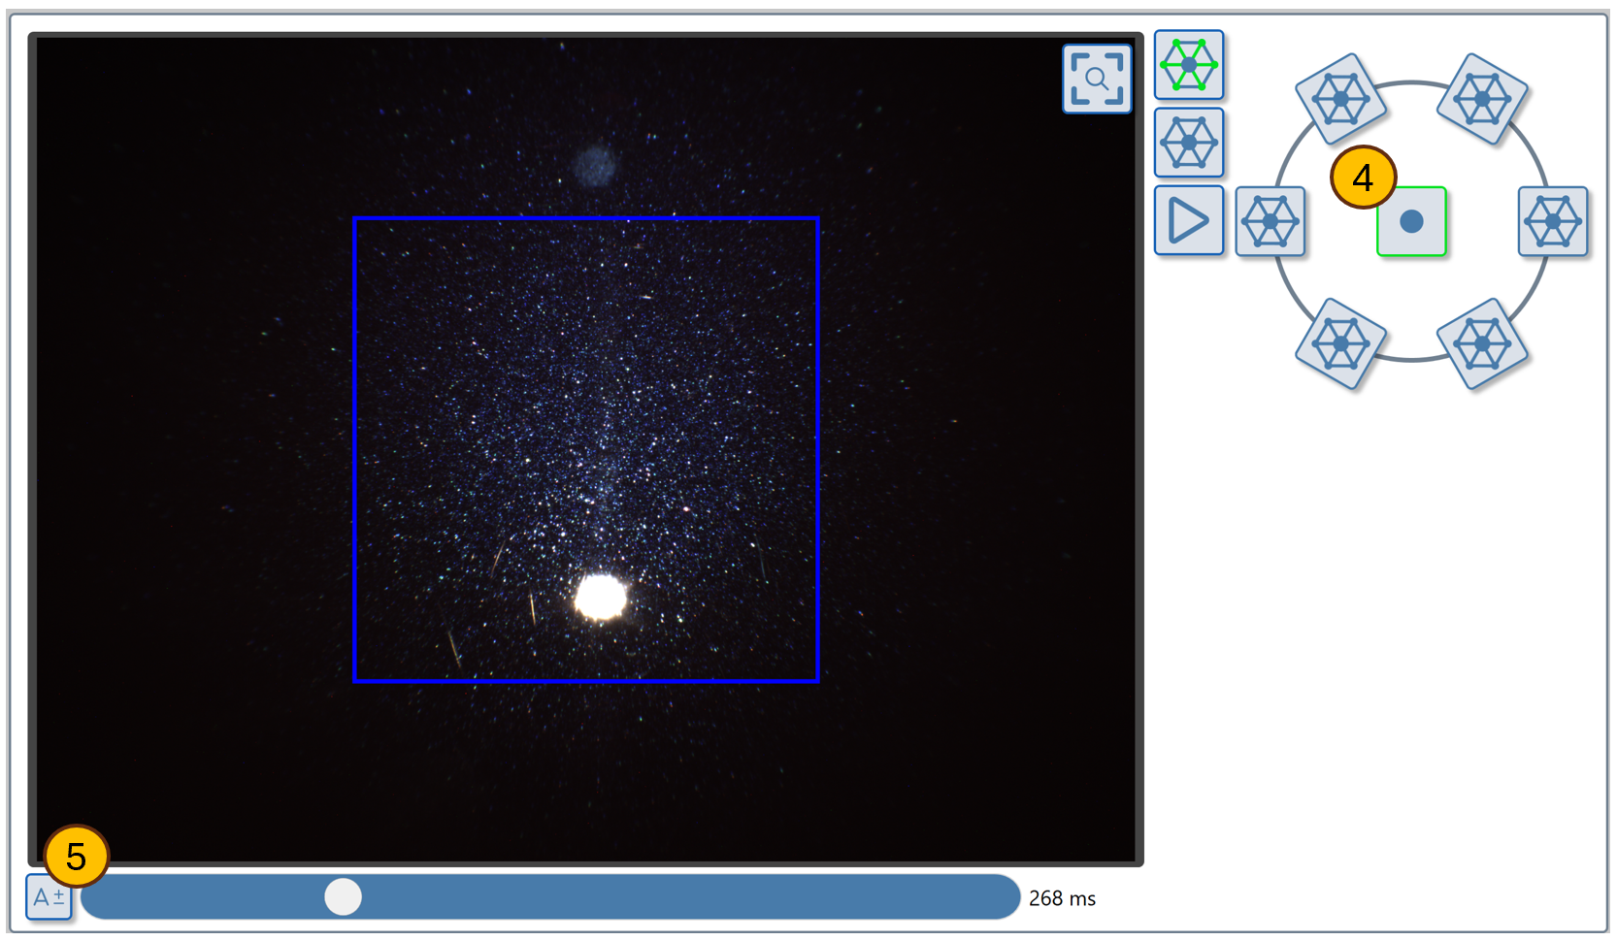Click the zoom-to-region magnifier icon
The width and height of the screenshot is (1617, 941).
coord(1096,79)
